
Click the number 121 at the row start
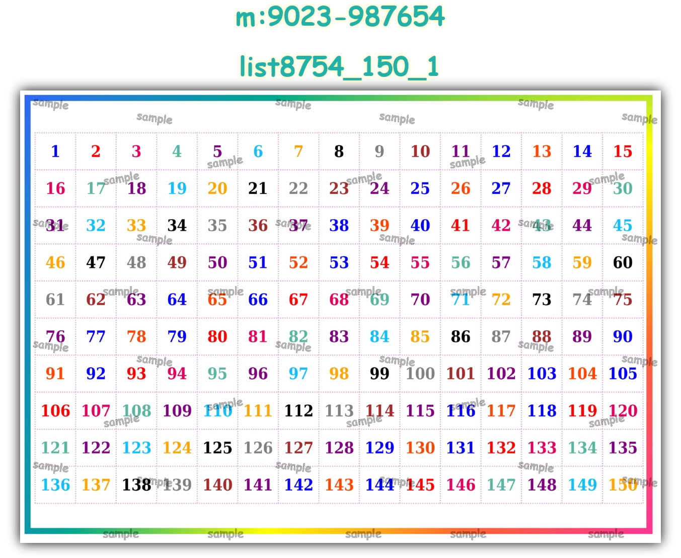pyautogui.click(x=55, y=447)
